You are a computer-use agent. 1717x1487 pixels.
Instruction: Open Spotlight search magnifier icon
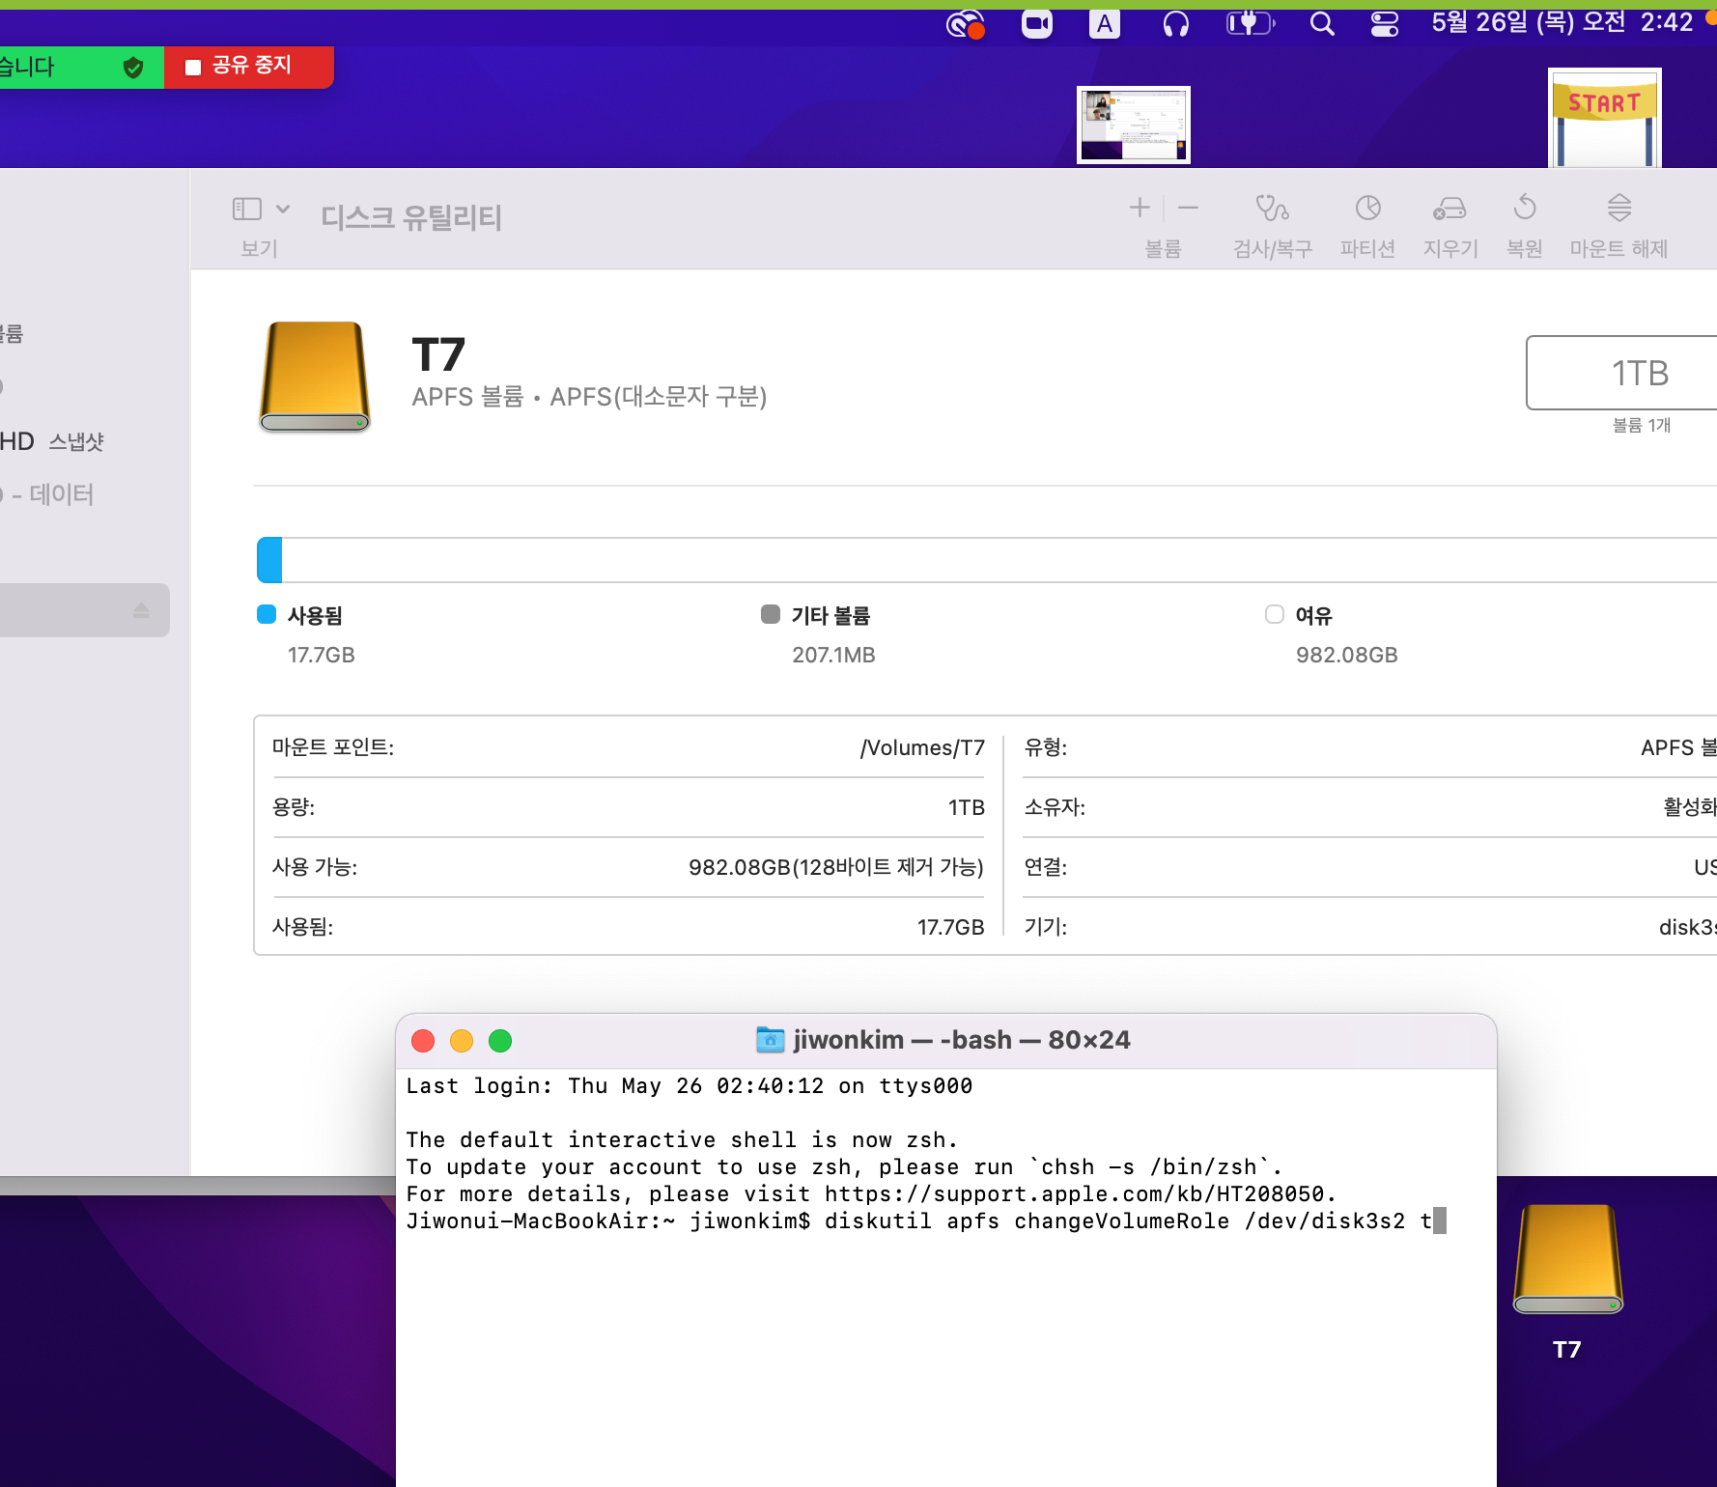point(1322,23)
